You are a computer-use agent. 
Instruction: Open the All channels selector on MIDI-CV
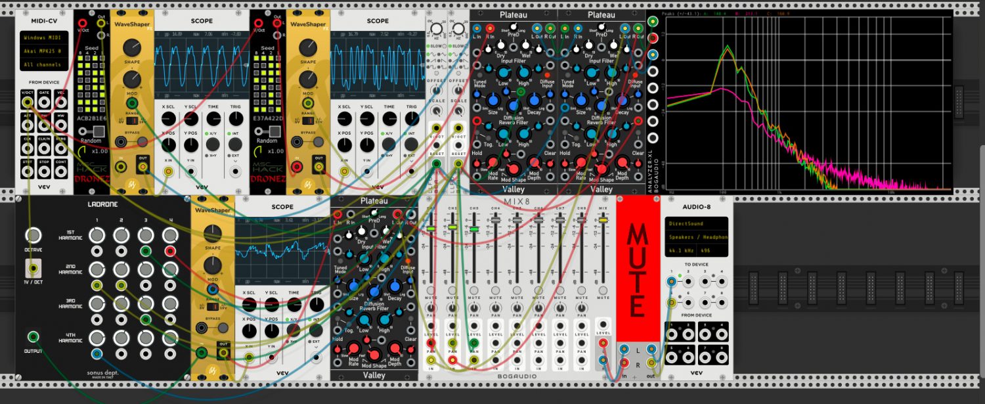tap(43, 64)
